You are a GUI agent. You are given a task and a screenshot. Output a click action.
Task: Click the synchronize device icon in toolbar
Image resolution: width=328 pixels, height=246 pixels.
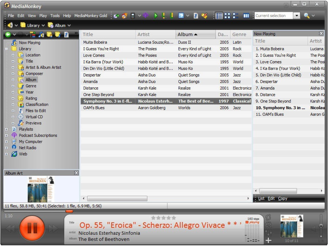tap(133, 16)
